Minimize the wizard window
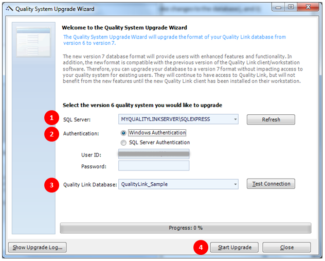Image resolution: width=325 pixels, height=261 pixels. (x=278, y=8)
